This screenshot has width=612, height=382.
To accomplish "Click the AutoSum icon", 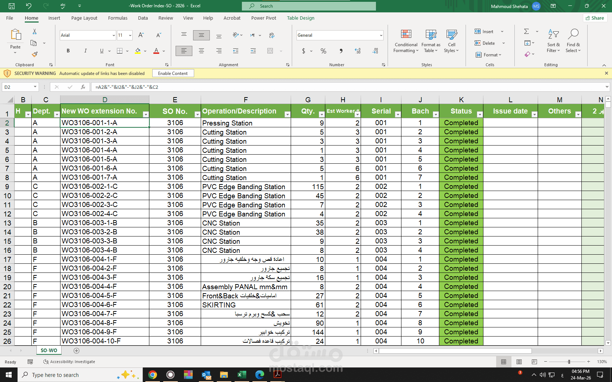I will click(x=526, y=31).
